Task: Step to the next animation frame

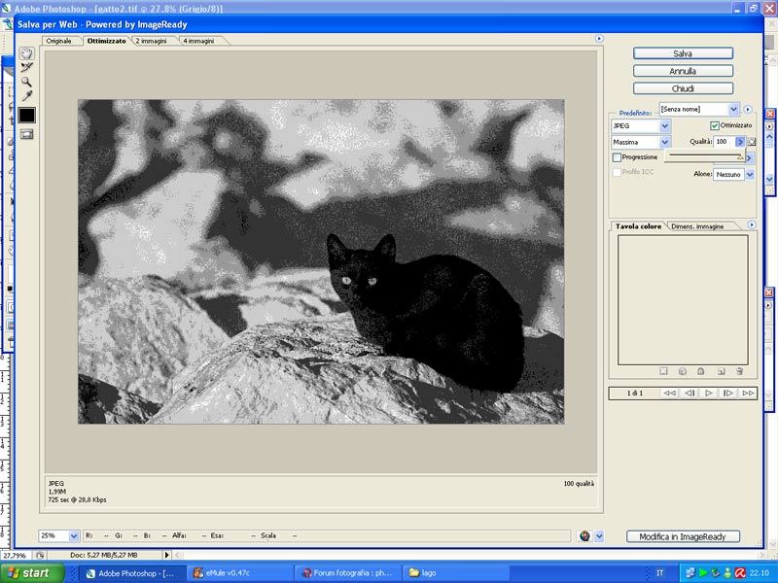Action: (727, 394)
